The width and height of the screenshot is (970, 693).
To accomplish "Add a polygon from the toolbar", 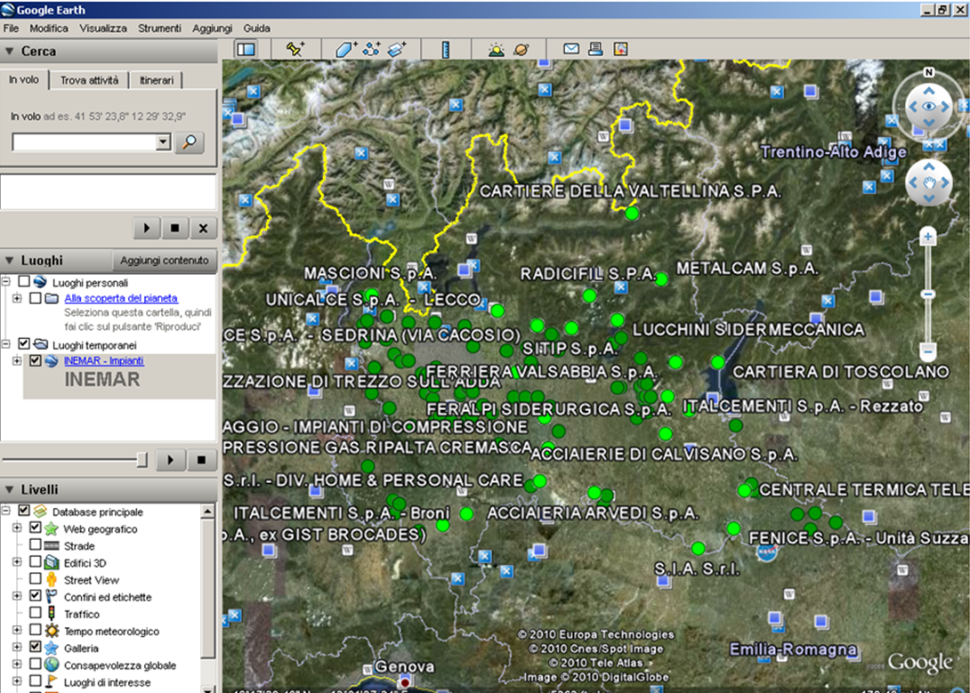I will [346, 49].
